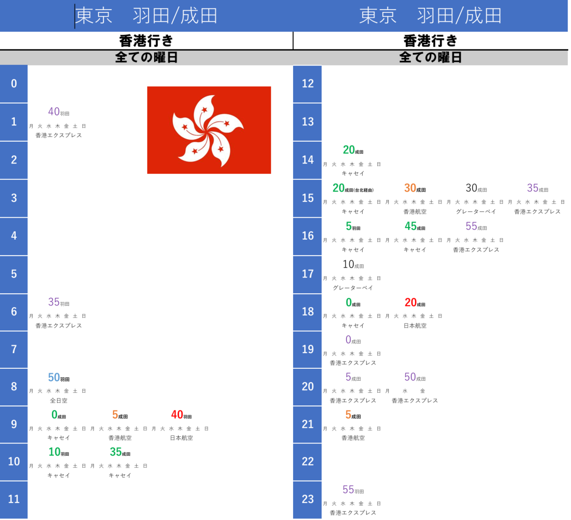Click the 20成田(台北経由) departure in hour 15
Viewport: 571px width, 520px height.
click(353, 188)
